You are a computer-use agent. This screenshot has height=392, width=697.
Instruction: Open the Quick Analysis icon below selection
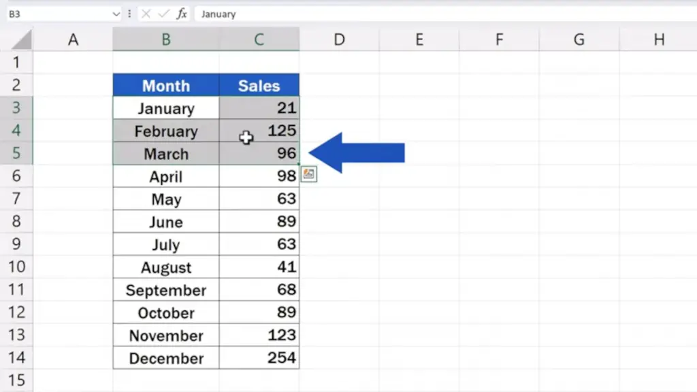308,174
